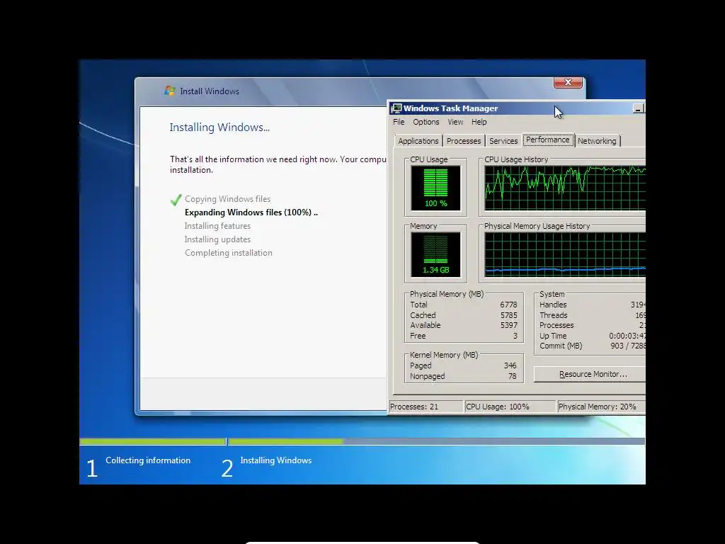Click the Up Time label in System group
Viewport: 725px width, 544px height.
point(553,336)
